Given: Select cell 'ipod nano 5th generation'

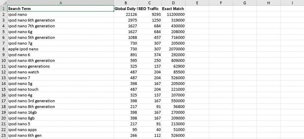Looking at the screenshot, I should click(x=61, y=38).
